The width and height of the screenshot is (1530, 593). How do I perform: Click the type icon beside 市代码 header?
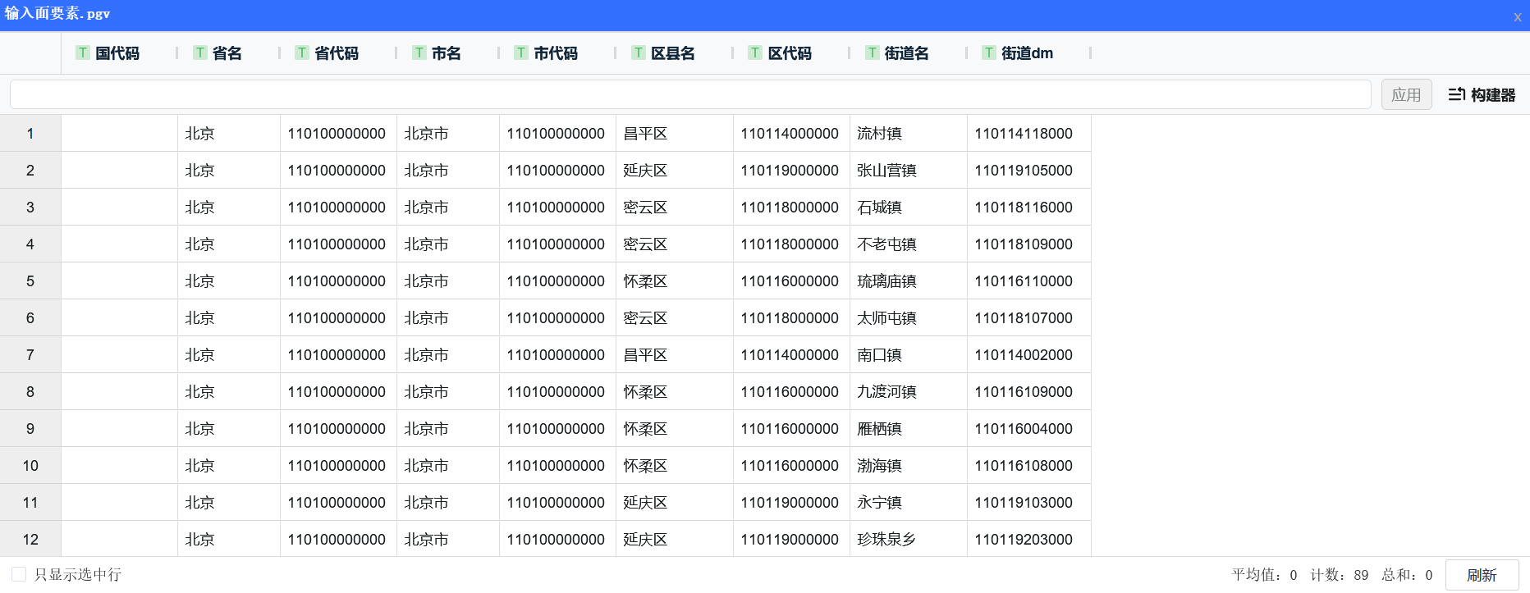click(x=521, y=53)
